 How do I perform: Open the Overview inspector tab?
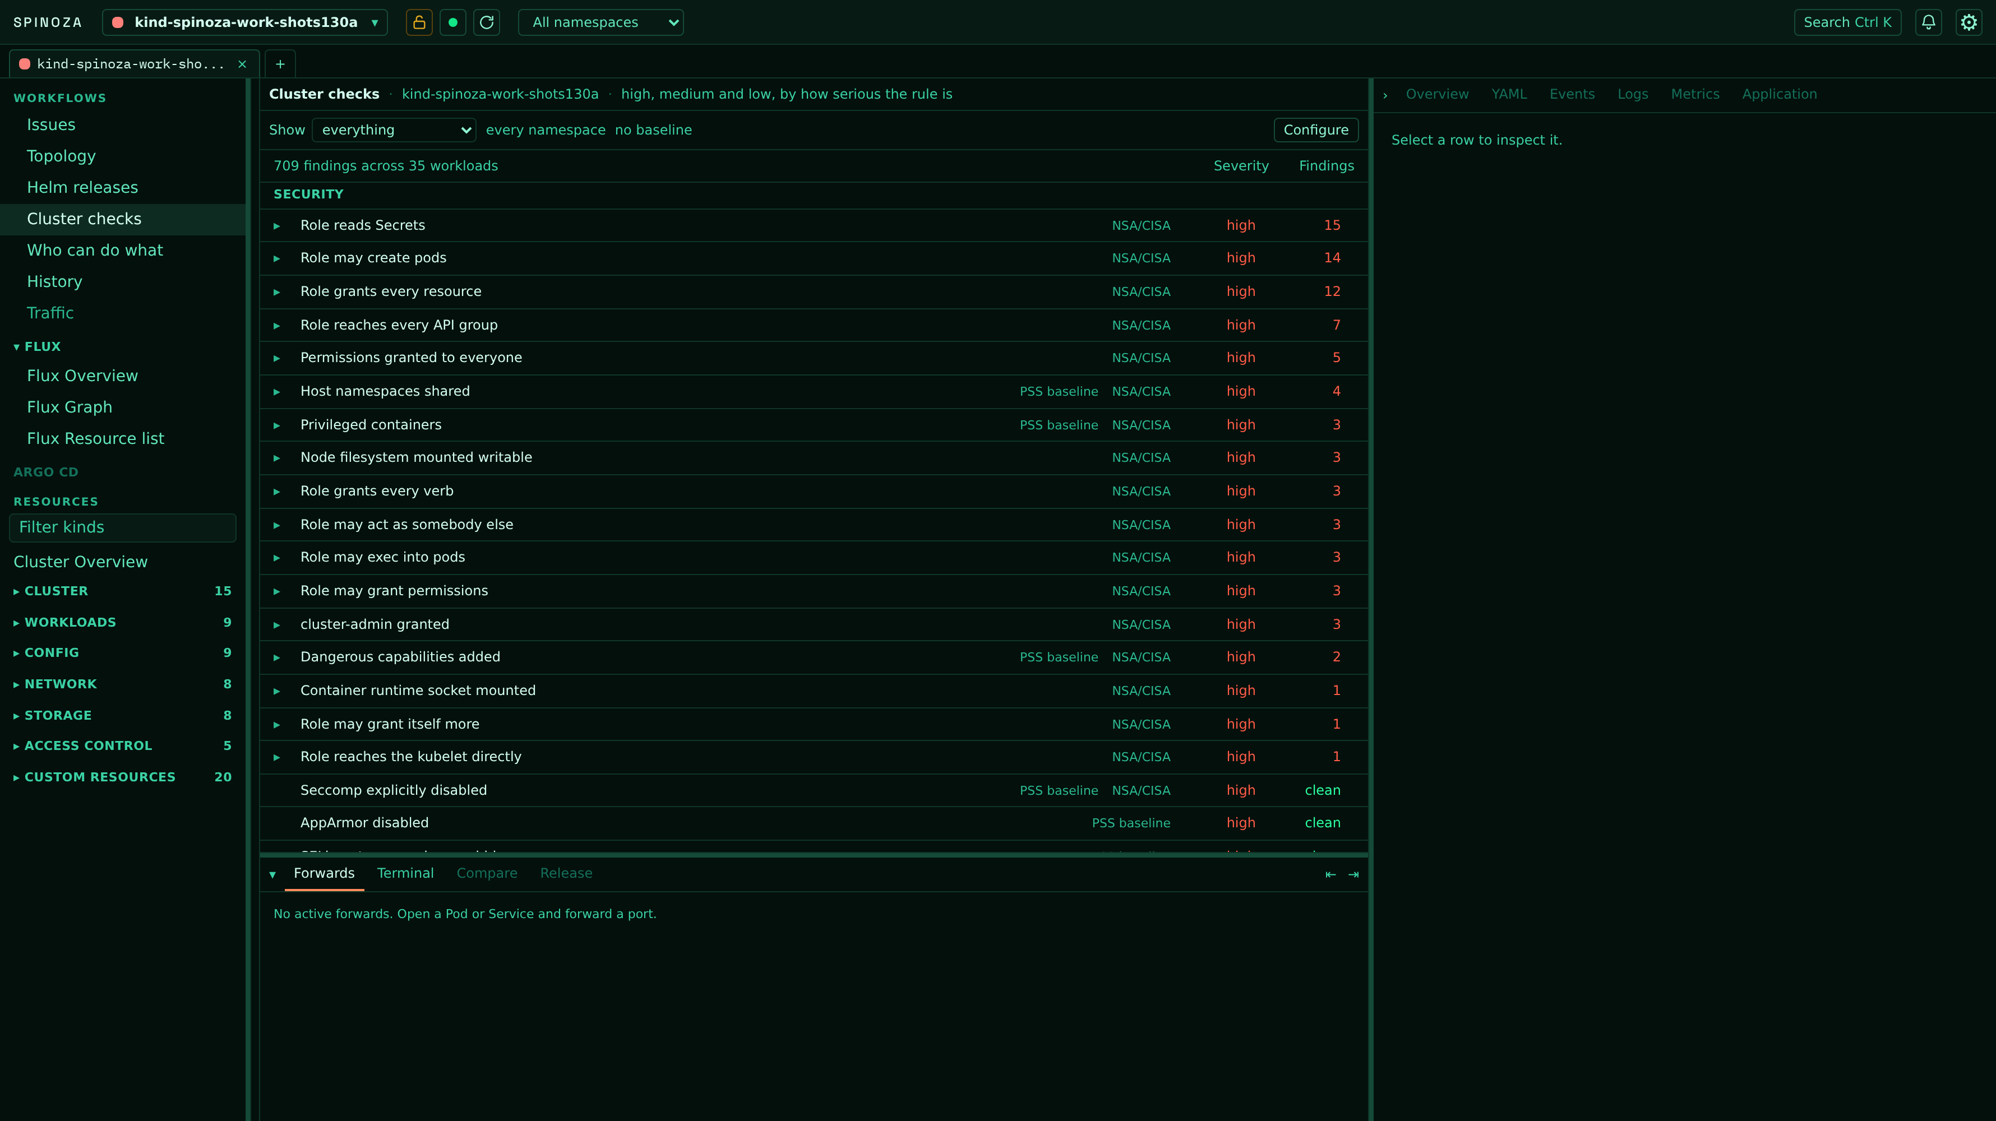[1436, 94]
